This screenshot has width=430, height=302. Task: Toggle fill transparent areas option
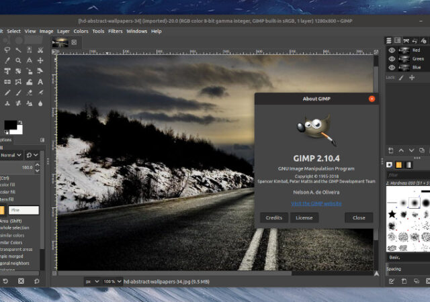(16, 250)
